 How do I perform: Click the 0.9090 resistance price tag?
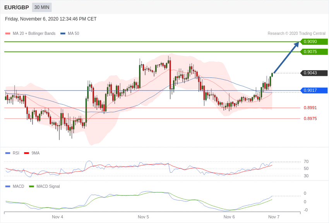pos(314,41)
